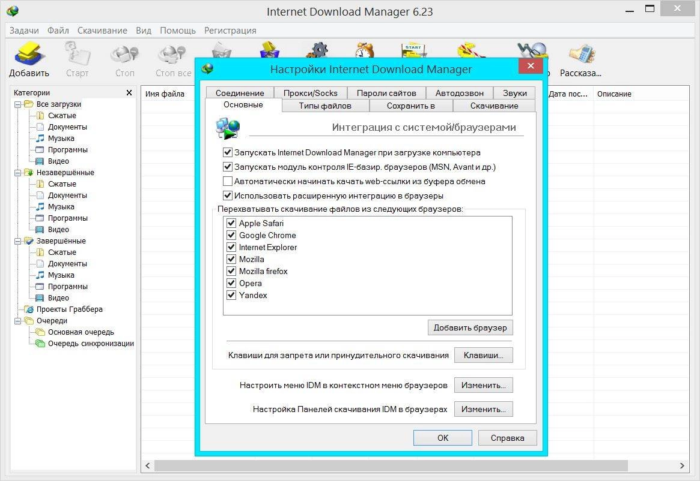700x481 pixels.
Task: Enable auto-download web links from clipboard
Action: [x=228, y=181]
